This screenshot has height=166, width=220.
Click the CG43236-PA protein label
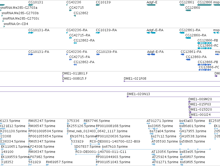(x=77, y=52)
